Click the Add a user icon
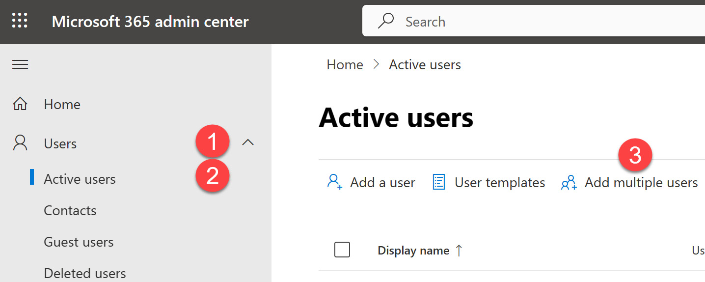Image resolution: width=705 pixels, height=282 pixels. point(334,182)
